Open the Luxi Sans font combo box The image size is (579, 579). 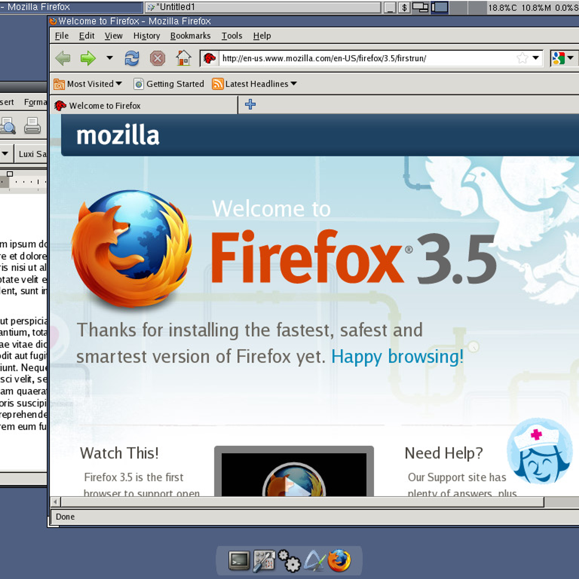32,154
